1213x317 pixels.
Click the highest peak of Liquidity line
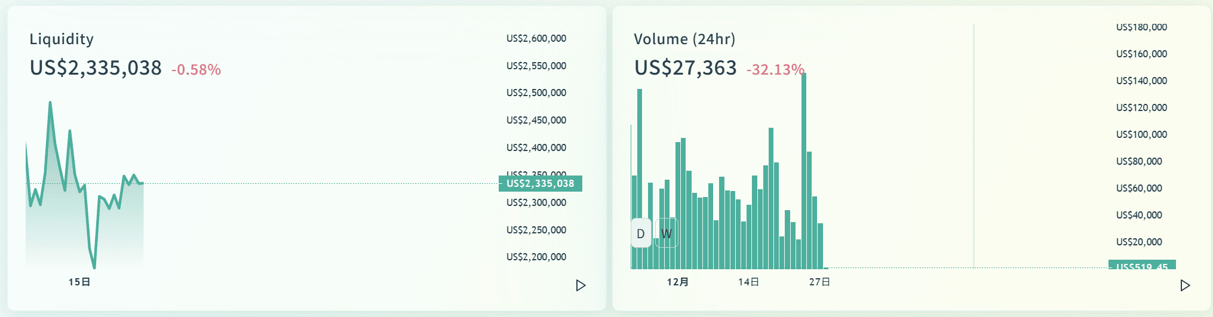(x=50, y=103)
